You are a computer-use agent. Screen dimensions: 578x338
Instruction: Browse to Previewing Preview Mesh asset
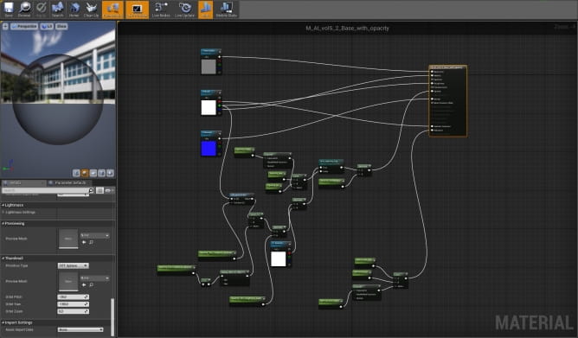tap(91, 242)
